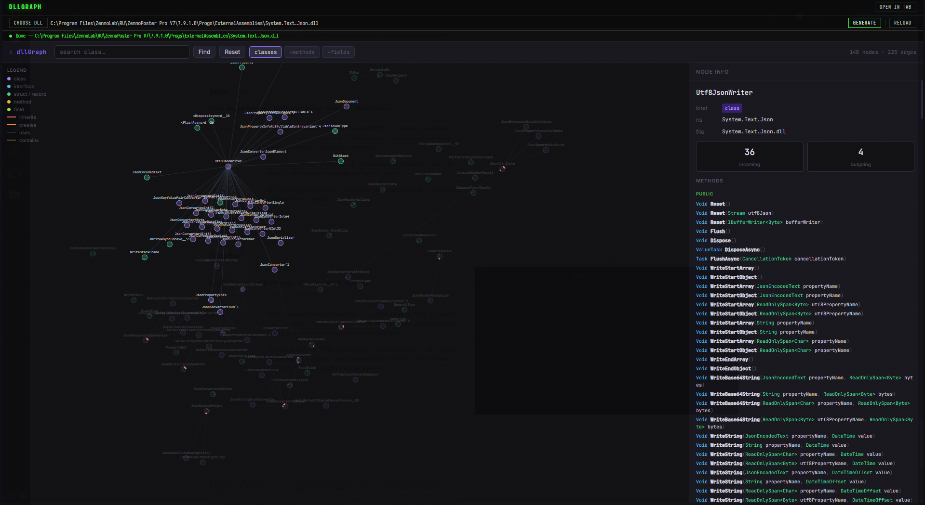Click the inherits edge legend entry
The height and width of the screenshot is (505, 925).
(x=22, y=117)
